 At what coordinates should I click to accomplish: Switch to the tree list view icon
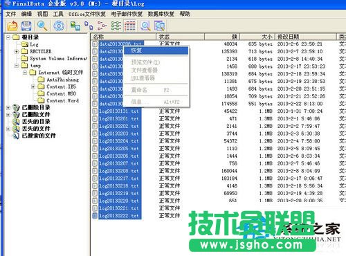[x=102, y=26]
